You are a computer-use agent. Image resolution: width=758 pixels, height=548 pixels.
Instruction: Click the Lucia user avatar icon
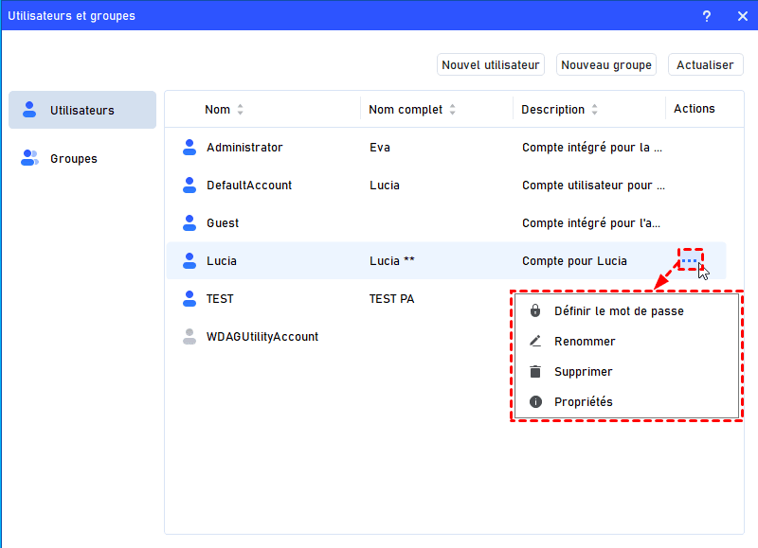pyautogui.click(x=189, y=260)
